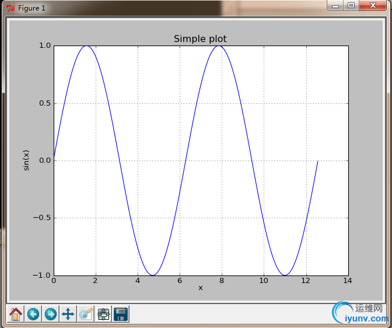Viewport: 392px width, 328px height.
Task: Click the end of the sine curve
Action: tap(317, 161)
